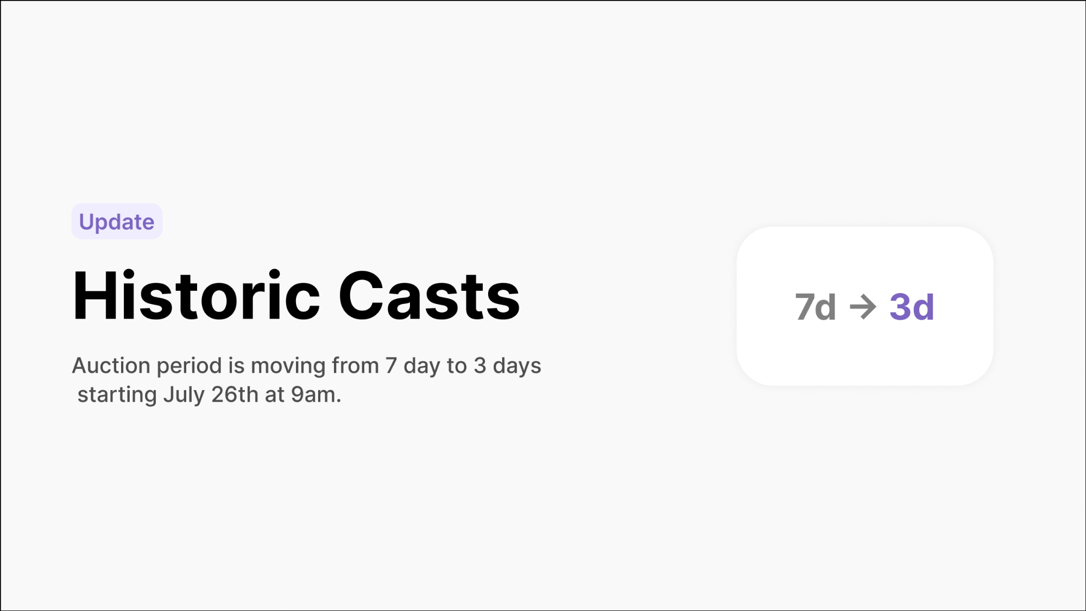Click the text 26th in subtitle

(235, 395)
